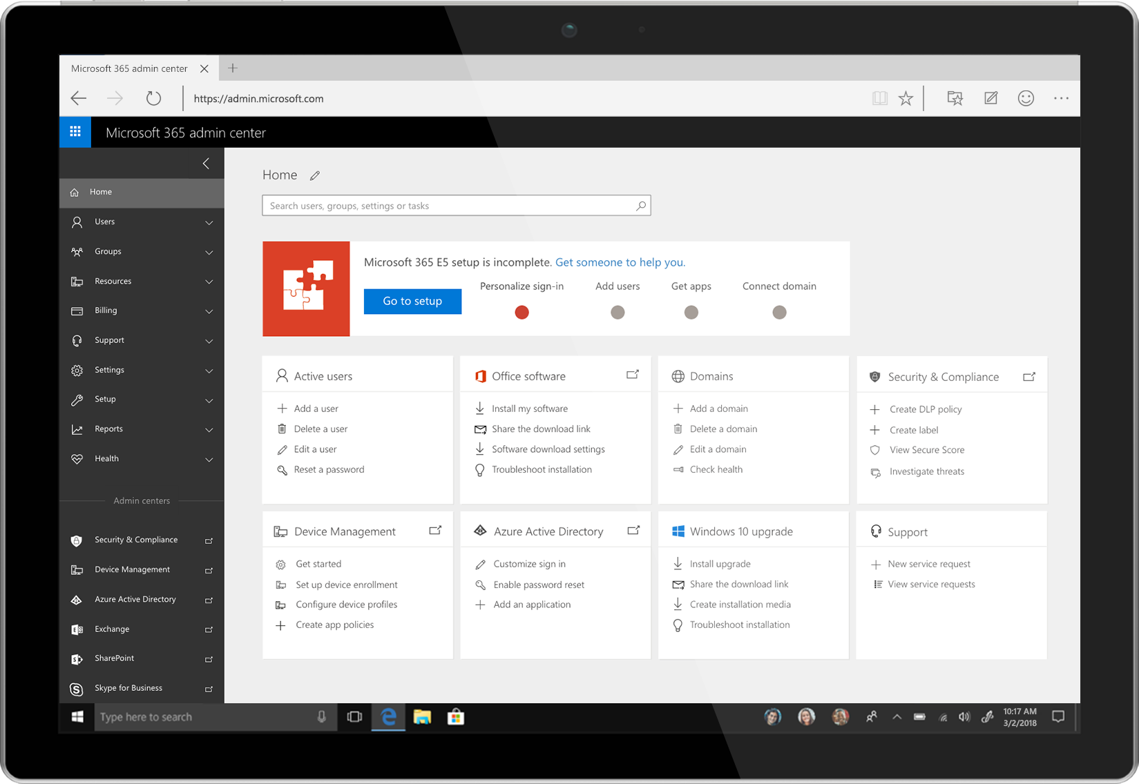Open Device Management admin center external icon
Viewport: 1139px width, 784px height.
(x=209, y=569)
